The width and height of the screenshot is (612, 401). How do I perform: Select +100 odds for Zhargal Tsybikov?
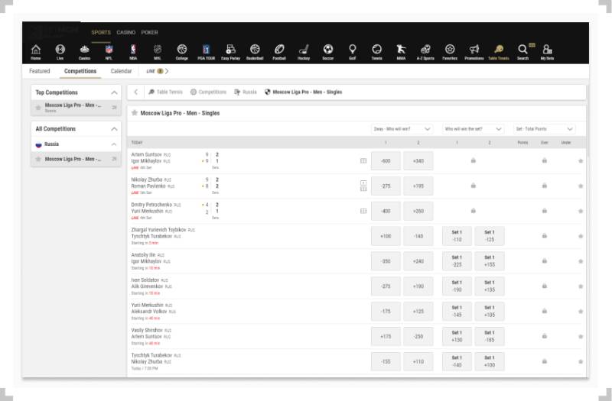pyautogui.click(x=386, y=236)
